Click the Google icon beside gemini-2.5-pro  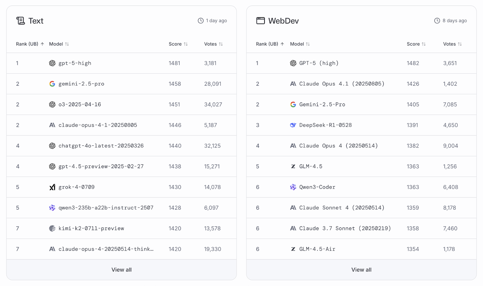52,84
